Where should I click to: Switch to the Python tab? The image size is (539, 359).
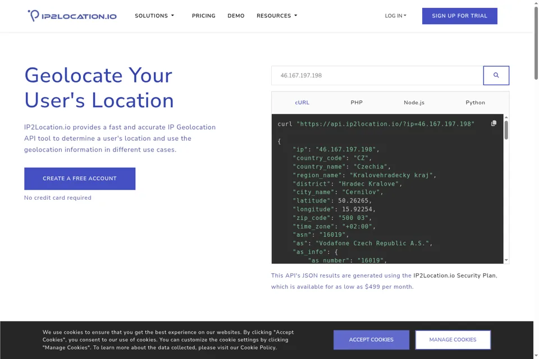(x=475, y=103)
